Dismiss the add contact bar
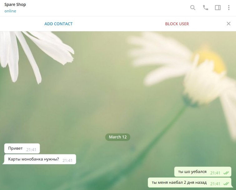The width and height of the screenshot is (236, 190). (x=229, y=24)
